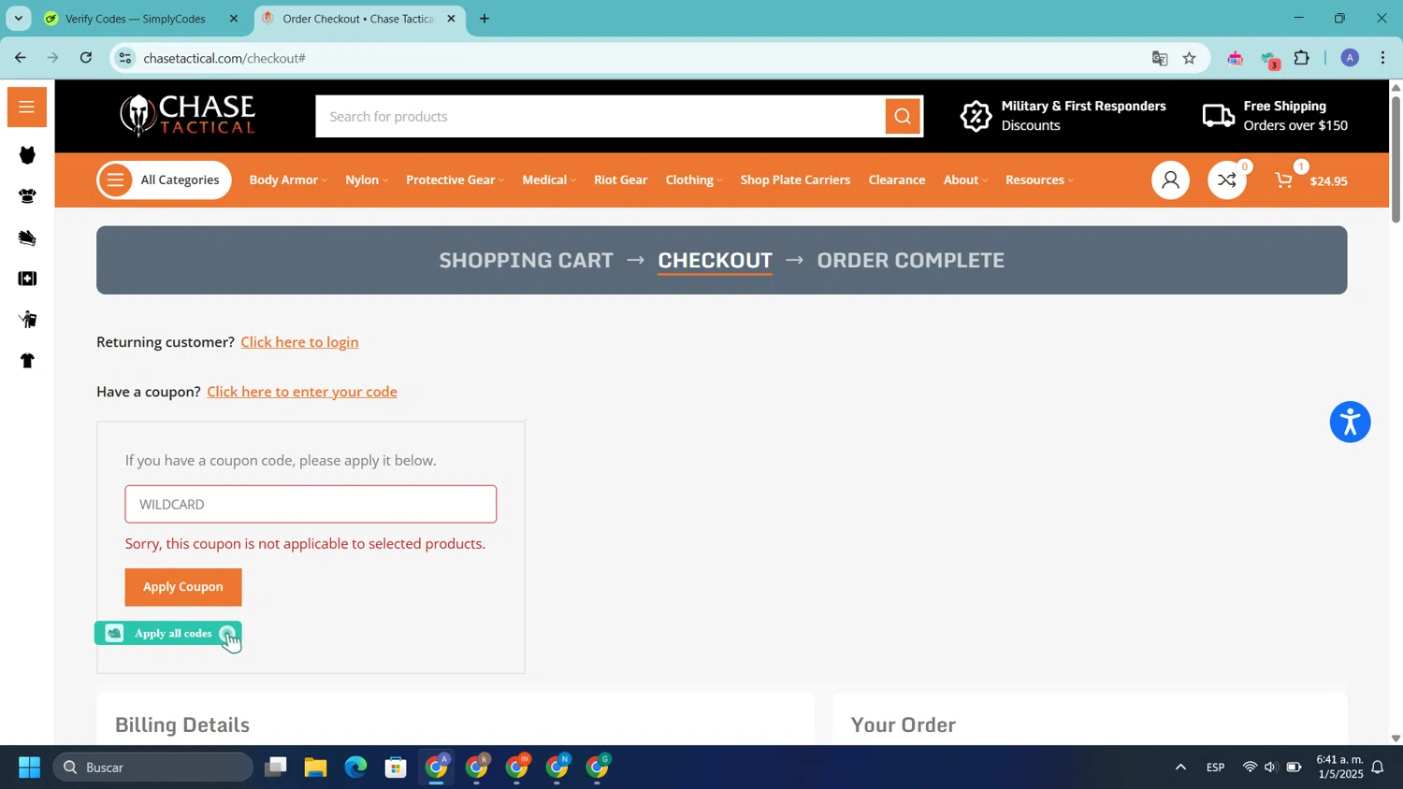1403x789 pixels.
Task: Click the SimplyCodes extension icon with badge
Action: click(1269, 60)
